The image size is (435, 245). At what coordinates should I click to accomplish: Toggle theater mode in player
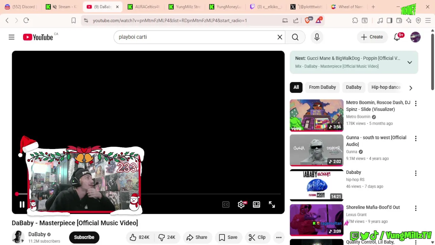point(256,205)
